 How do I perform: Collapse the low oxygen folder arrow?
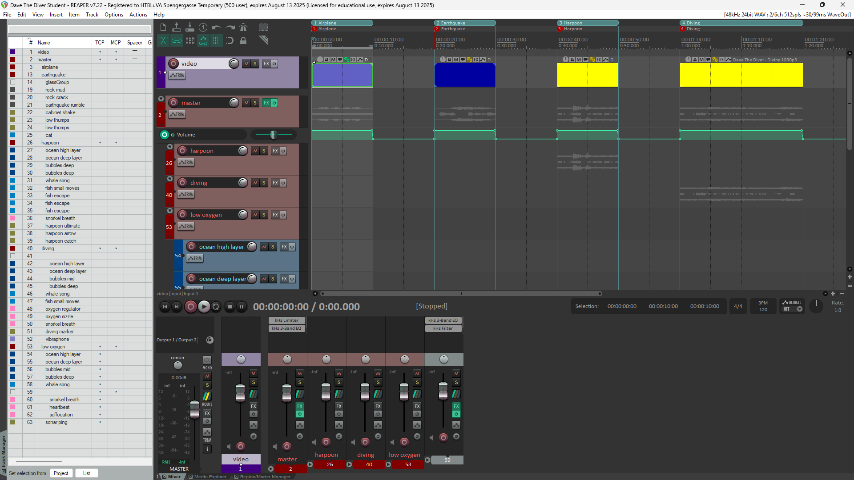[x=170, y=211]
